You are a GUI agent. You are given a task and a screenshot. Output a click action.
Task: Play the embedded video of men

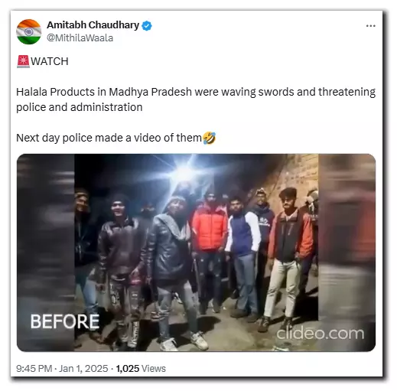[x=196, y=253]
